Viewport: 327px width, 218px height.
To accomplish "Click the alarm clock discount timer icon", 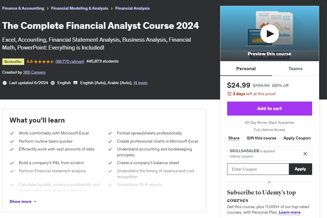I will coord(230,94).
